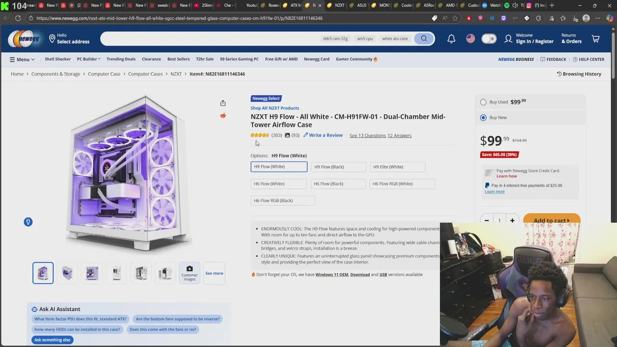
Task: See 13 Questions link
Action: pyautogui.click(x=367, y=135)
